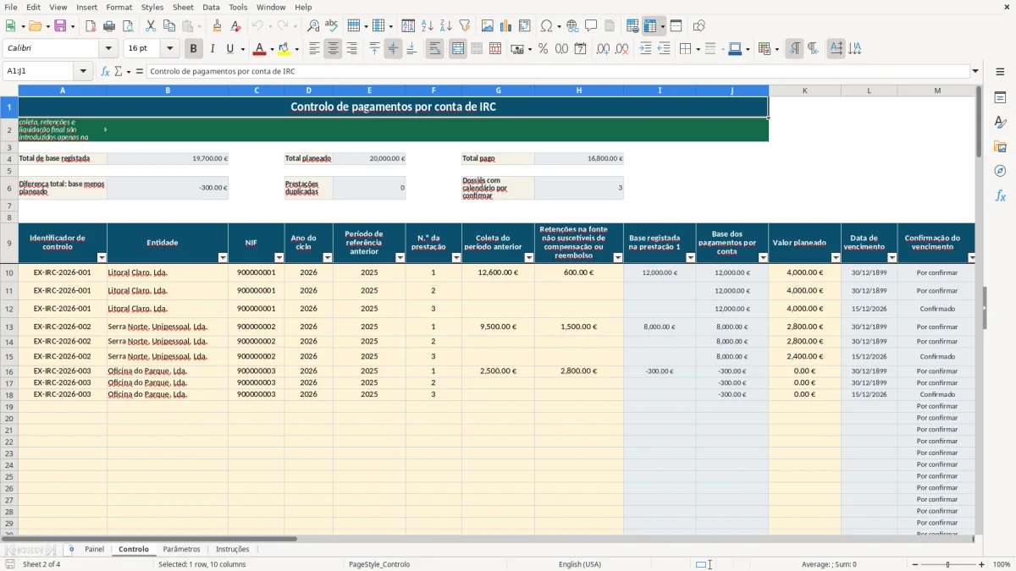Open the sidebar Gallery icon
Screen dimensions: 1016x571
[1000, 146]
